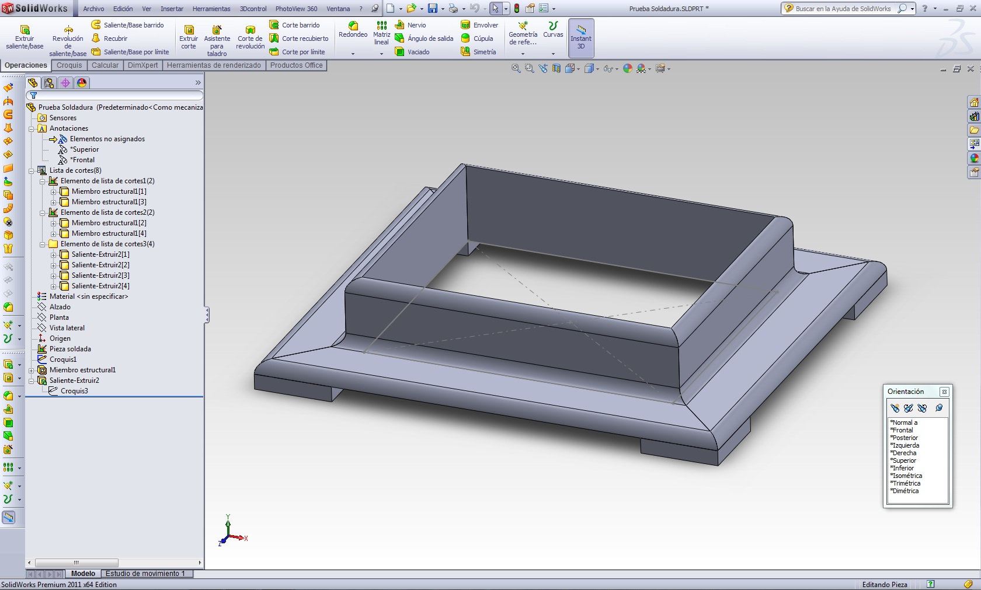Viewport: 981px width, 590px height.
Task: Select the Nervio rib tool
Action: coord(411,25)
